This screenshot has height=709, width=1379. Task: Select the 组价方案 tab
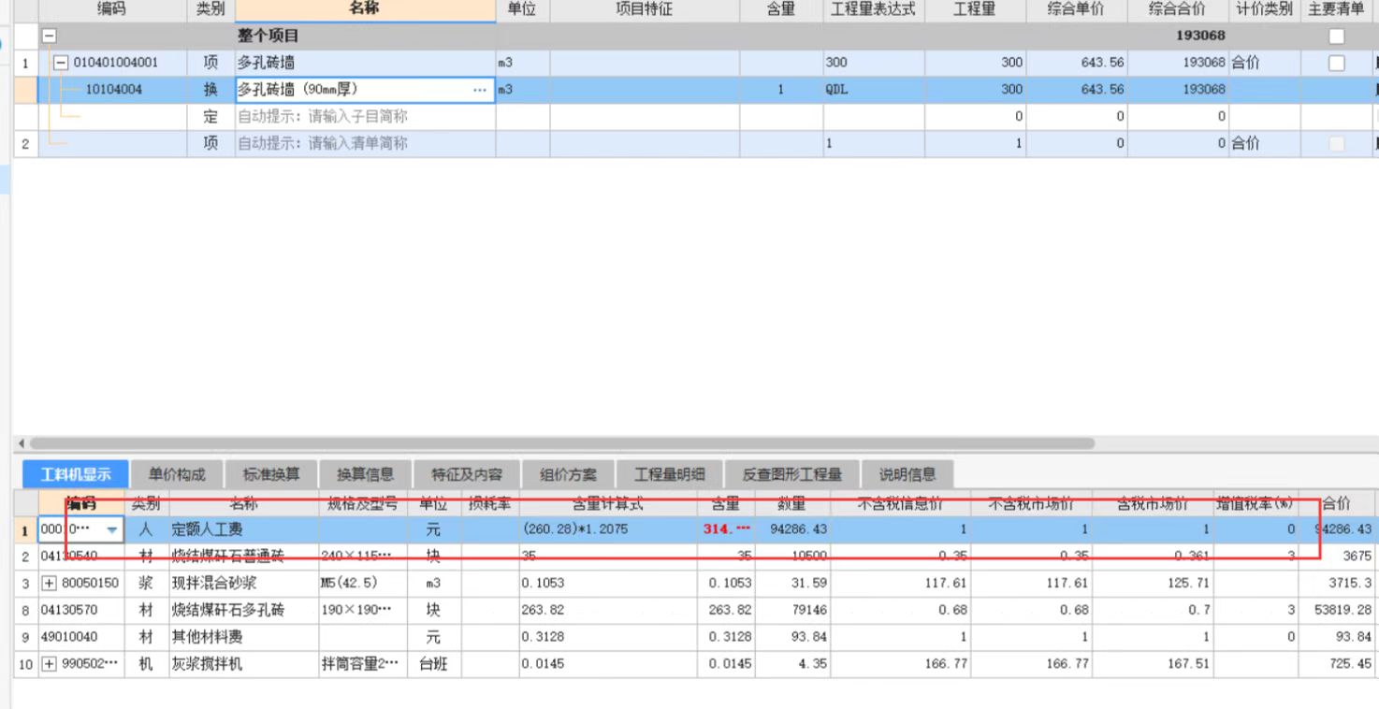pos(569,474)
